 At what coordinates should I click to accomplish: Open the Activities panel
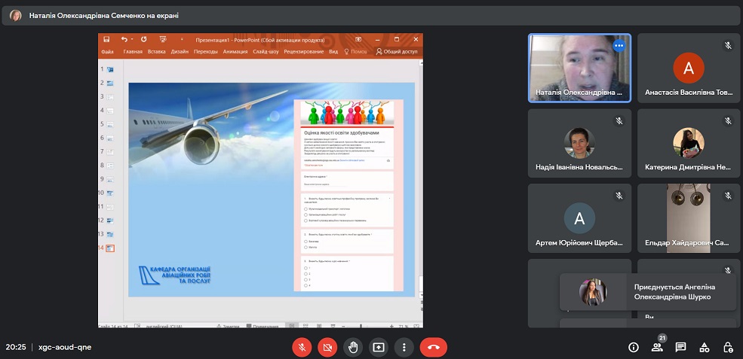(x=704, y=347)
